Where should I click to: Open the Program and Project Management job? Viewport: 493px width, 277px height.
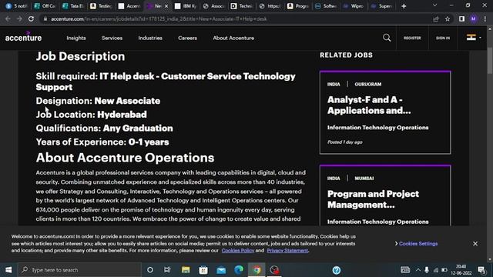(373, 199)
